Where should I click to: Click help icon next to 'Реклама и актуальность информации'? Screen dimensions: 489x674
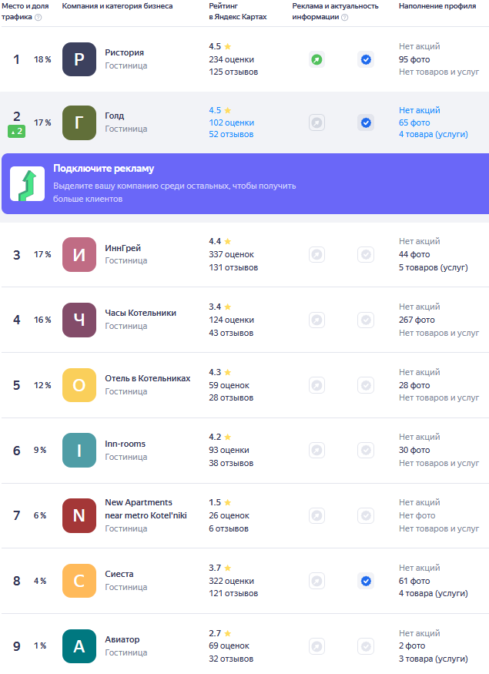click(345, 17)
